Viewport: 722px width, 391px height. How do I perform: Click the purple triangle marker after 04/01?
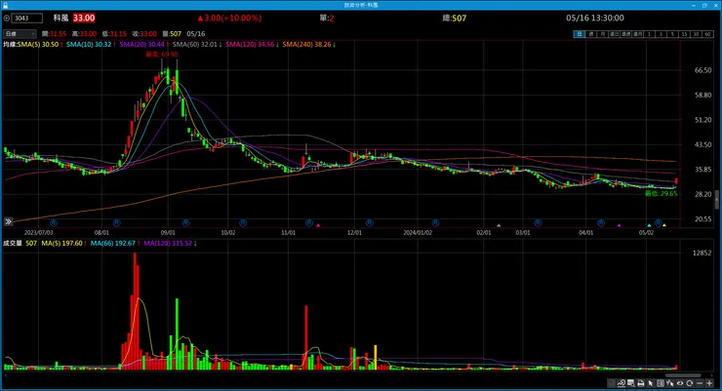(x=619, y=225)
